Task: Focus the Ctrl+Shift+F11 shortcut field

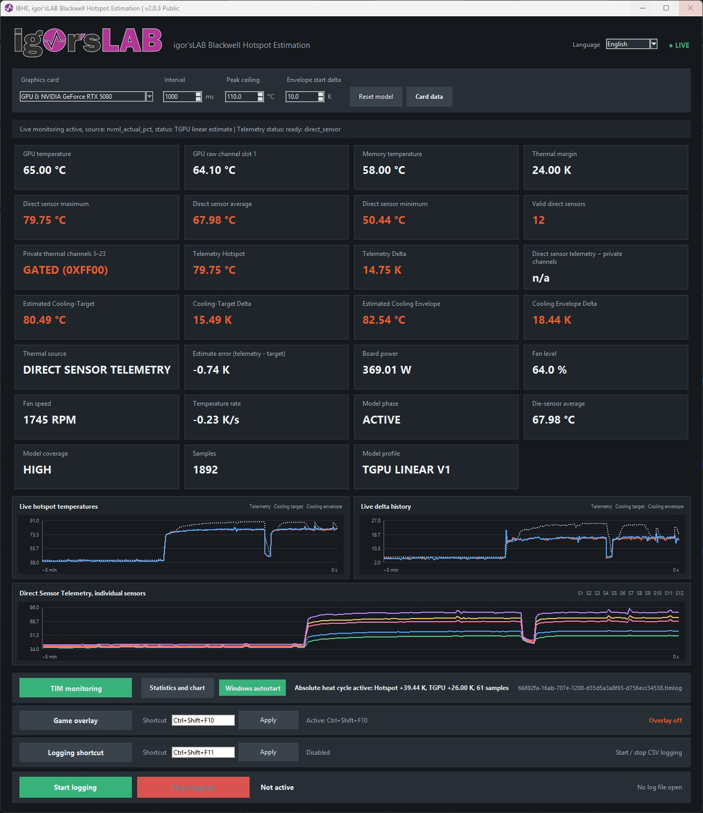Action: click(x=203, y=753)
